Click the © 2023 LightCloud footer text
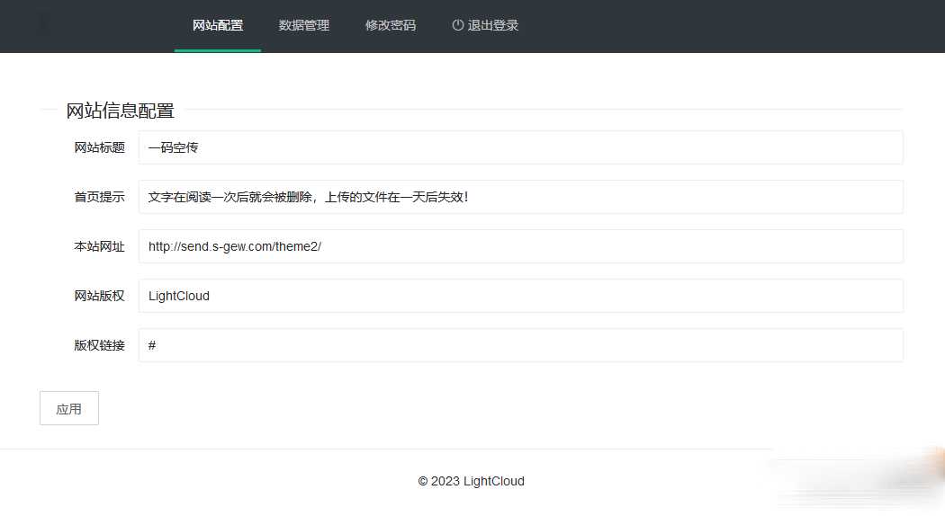Image resolution: width=945 pixels, height=516 pixels. (471, 481)
